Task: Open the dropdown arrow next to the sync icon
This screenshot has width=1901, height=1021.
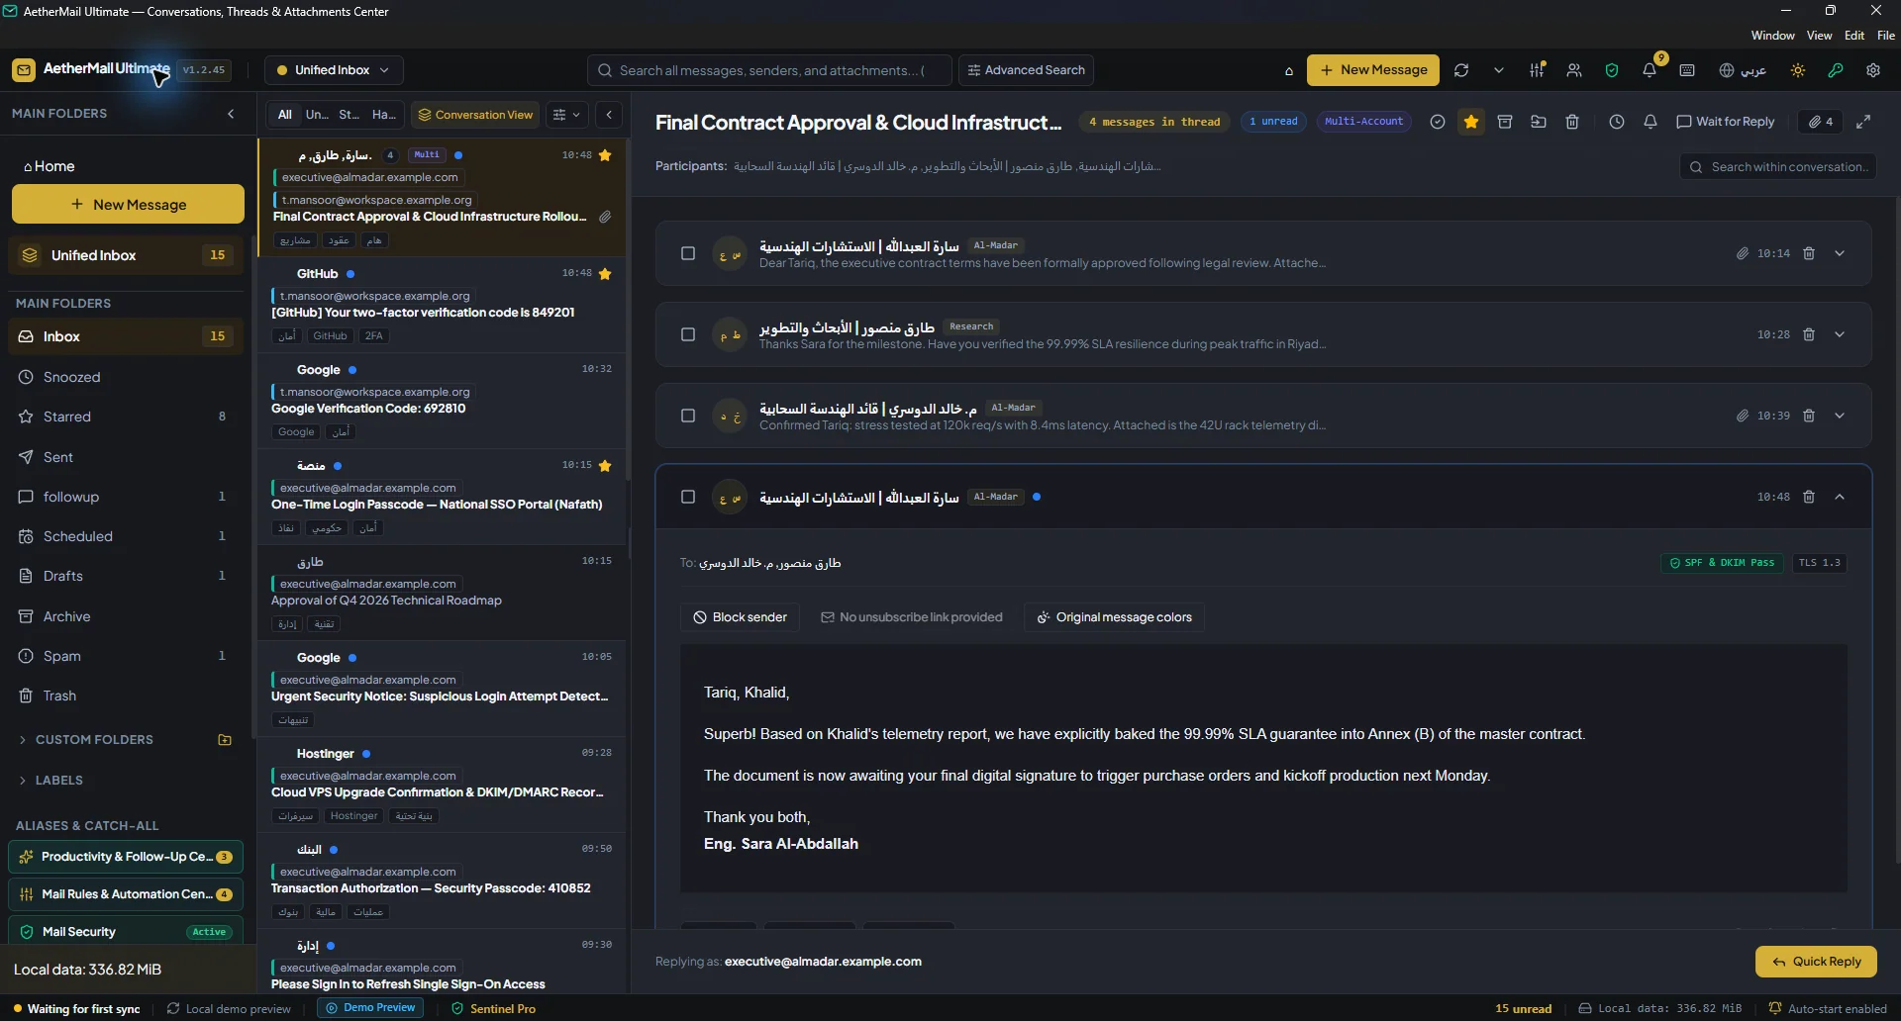Action: [x=1499, y=70]
